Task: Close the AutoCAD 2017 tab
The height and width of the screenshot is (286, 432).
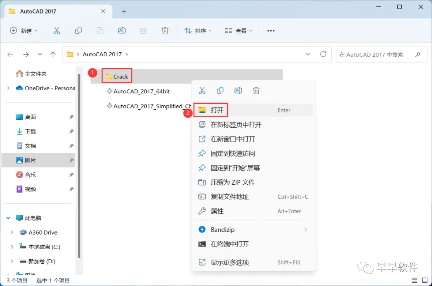Action: [103, 11]
